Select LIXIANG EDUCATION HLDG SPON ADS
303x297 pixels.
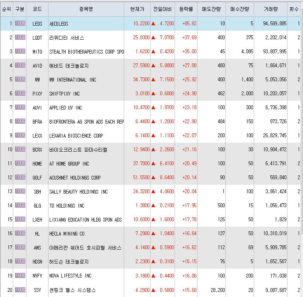(x=85, y=220)
